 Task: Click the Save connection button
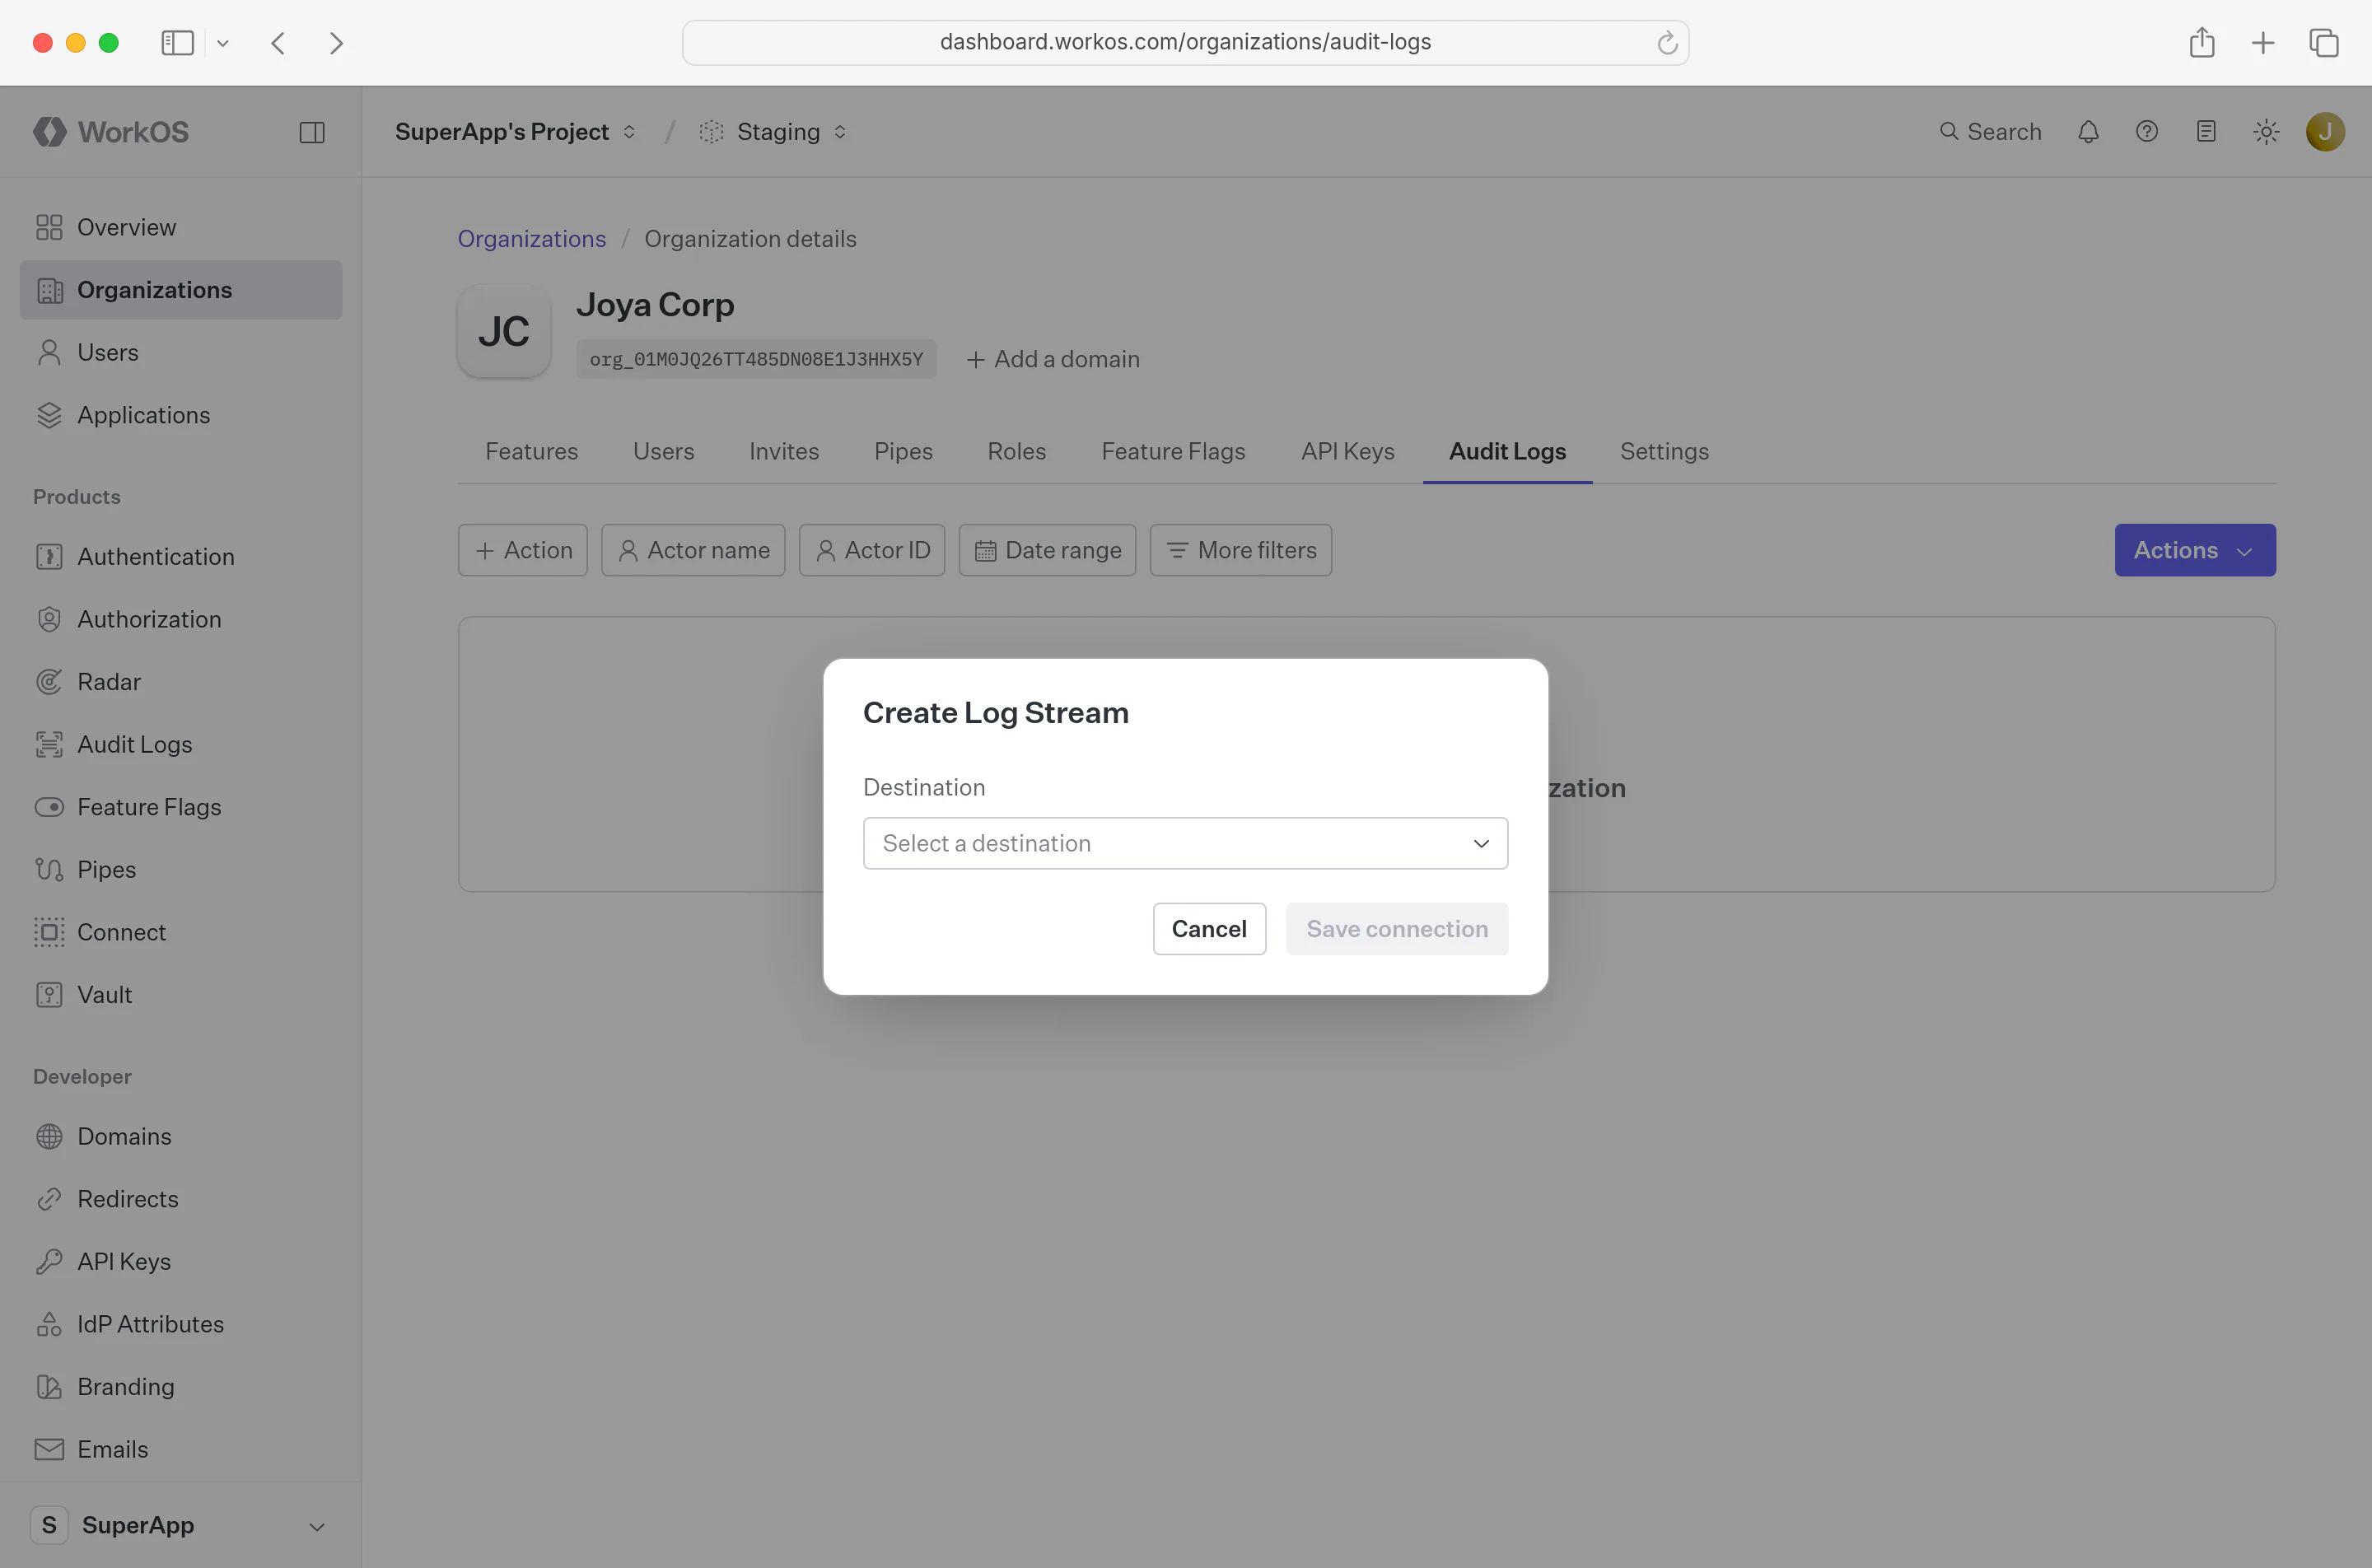coord(1397,929)
